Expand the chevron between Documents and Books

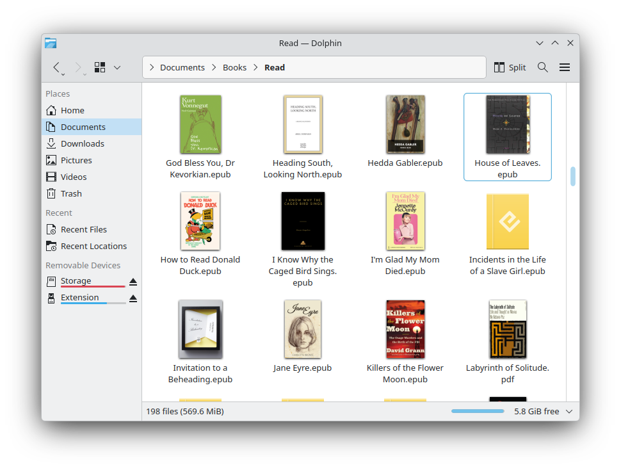(214, 67)
